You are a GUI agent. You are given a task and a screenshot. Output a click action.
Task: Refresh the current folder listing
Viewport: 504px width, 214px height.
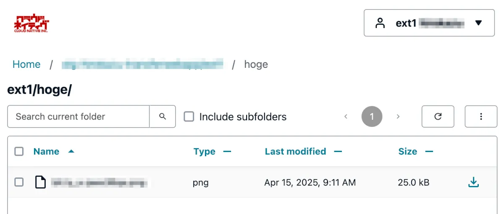[438, 116]
